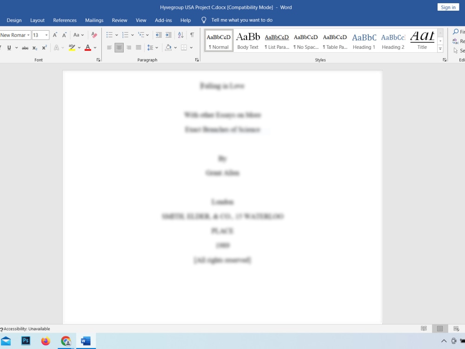Click the Numbering list icon

click(x=125, y=35)
